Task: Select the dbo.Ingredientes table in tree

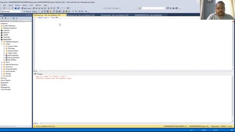Action: click(14, 58)
